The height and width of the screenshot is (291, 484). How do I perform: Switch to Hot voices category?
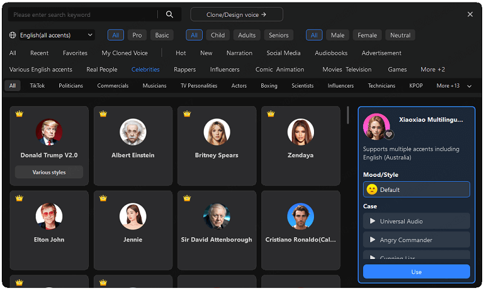click(180, 53)
